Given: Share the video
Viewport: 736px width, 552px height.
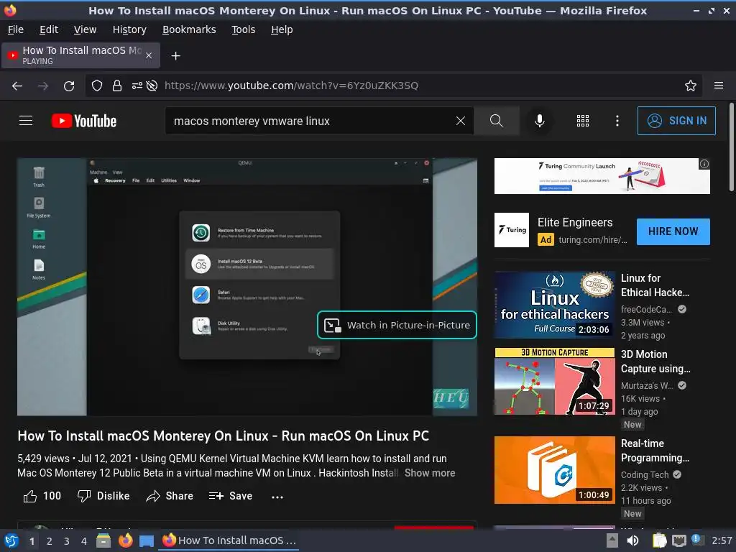Looking at the screenshot, I should pyautogui.click(x=170, y=496).
